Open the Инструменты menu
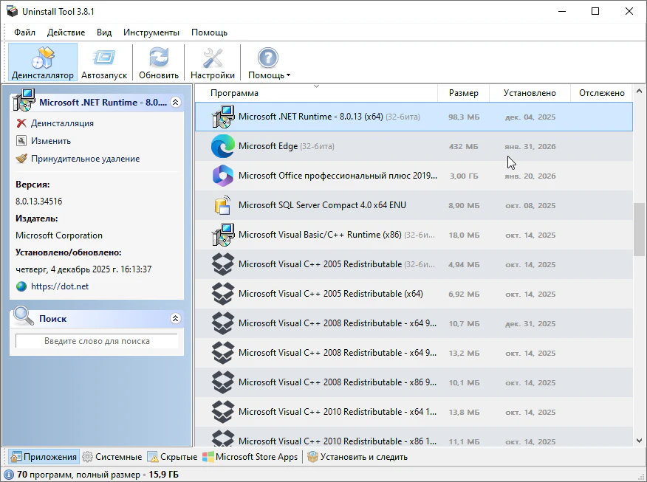647x482 pixels. click(151, 32)
